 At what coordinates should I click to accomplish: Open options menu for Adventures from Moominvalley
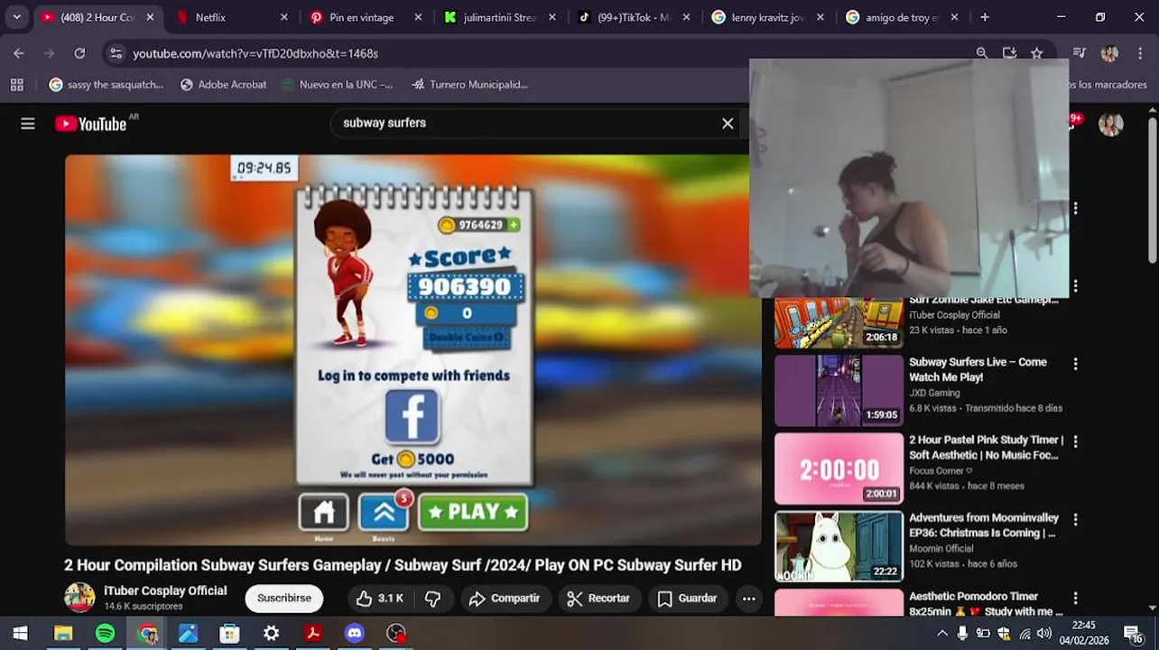(1075, 520)
